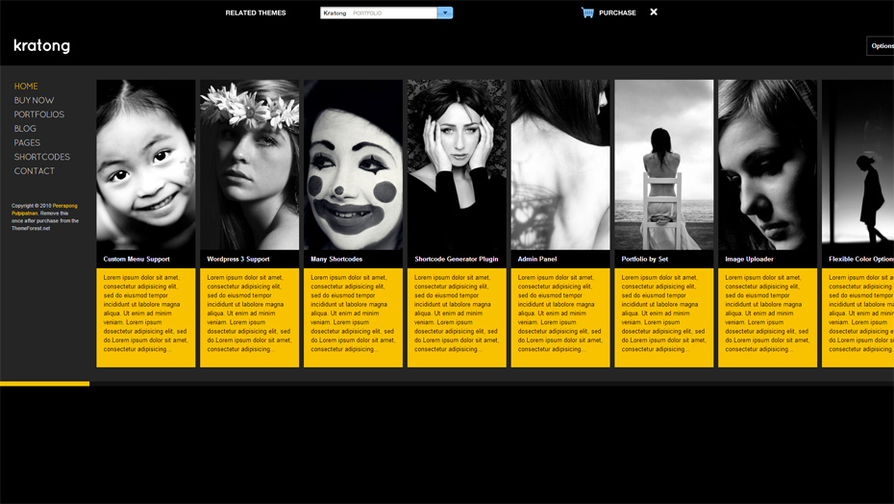This screenshot has height=504, width=894.
Task: Open the related themes dropdown arrow
Action: coord(445,13)
